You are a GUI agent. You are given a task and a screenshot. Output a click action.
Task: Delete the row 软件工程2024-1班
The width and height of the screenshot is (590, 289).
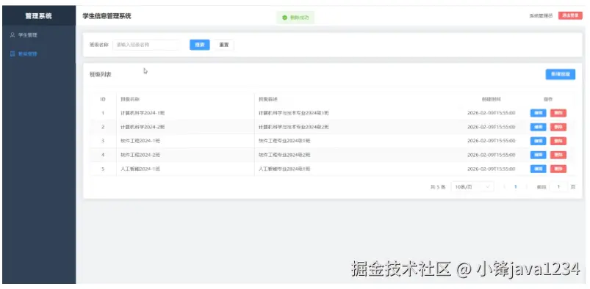pos(558,141)
